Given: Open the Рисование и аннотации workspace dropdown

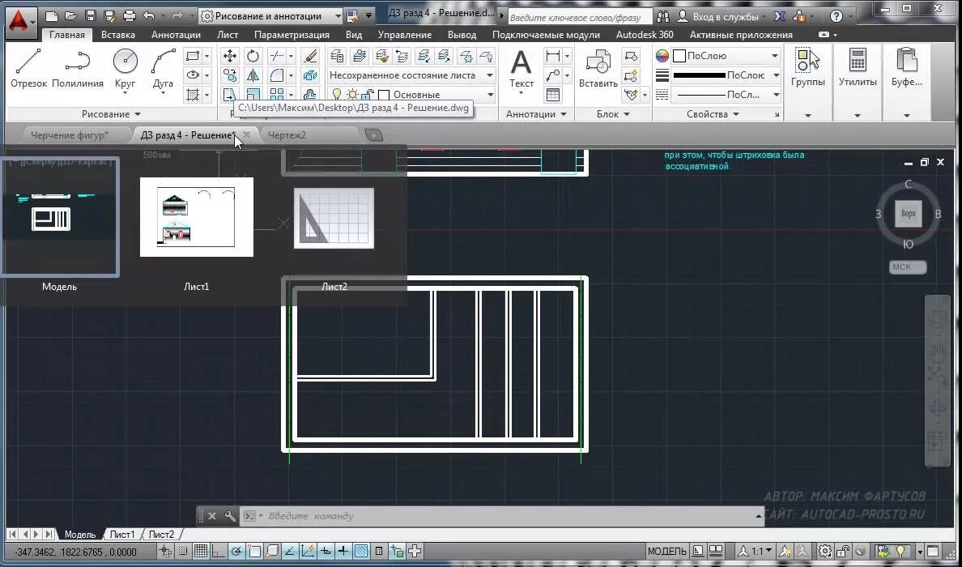Looking at the screenshot, I should (x=271, y=16).
